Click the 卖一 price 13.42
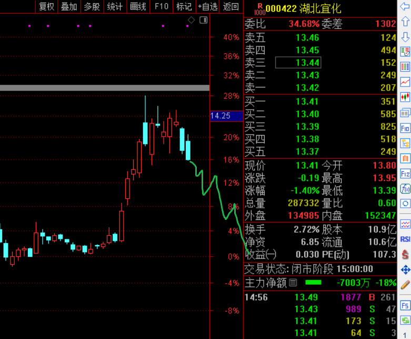411x339 pixels. (307, 88)
